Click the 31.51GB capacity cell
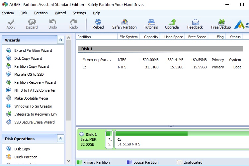This screenshot has width=249, height=166. (152, 67)
